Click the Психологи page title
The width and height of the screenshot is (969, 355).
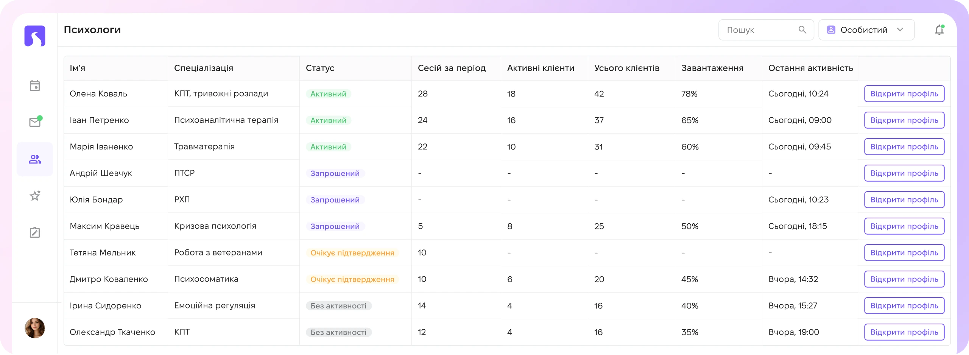click(x=92, y=30)
